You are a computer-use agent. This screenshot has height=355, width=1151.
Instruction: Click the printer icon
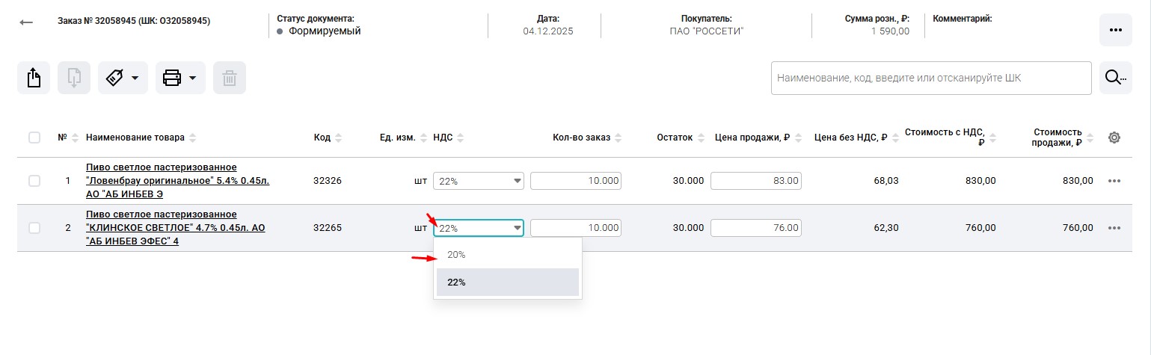tap(172, 78)
